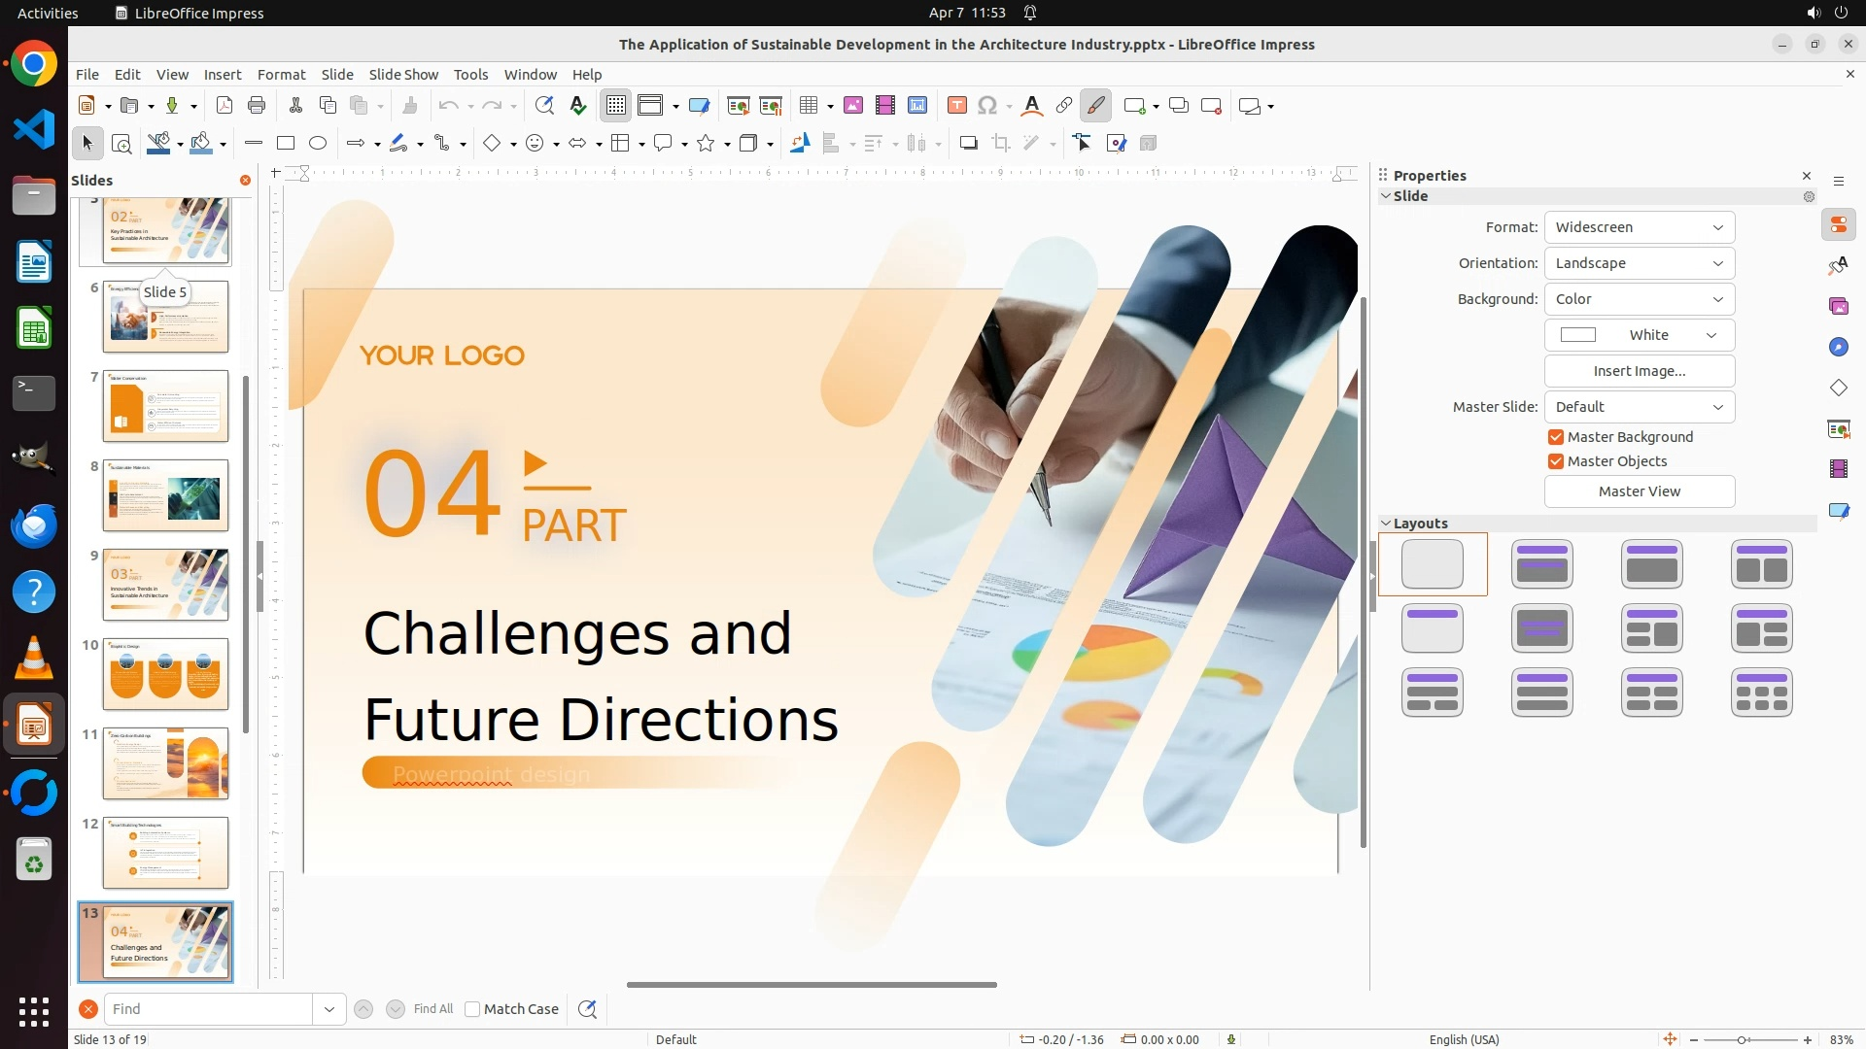1866x1049 pixels.
Task: Click the Insert Table icon
Action: point(809,106)
